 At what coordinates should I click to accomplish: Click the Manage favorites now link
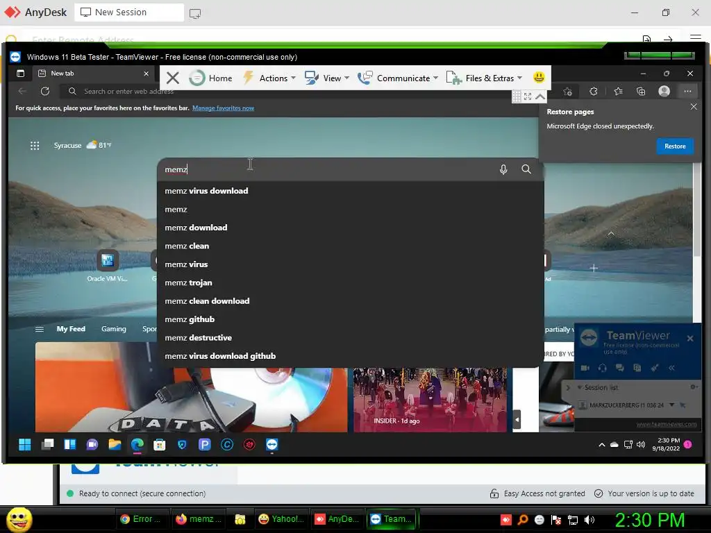[223, 108]
